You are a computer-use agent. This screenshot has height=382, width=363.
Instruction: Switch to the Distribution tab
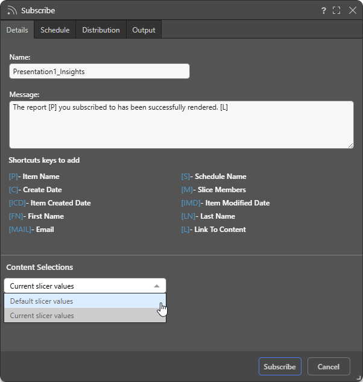point(101,30)
